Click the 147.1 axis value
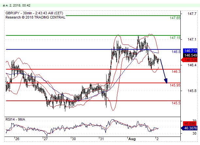 [x=192, y=39]
